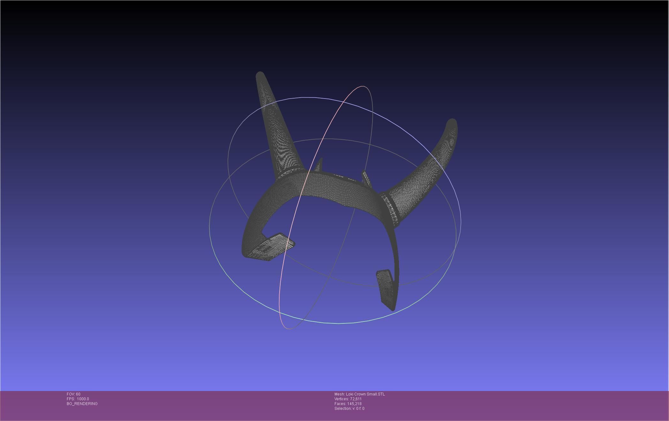Click the 'FOV: 60' status text
Screen dimensions: 669x421
(x=73, y=394)
